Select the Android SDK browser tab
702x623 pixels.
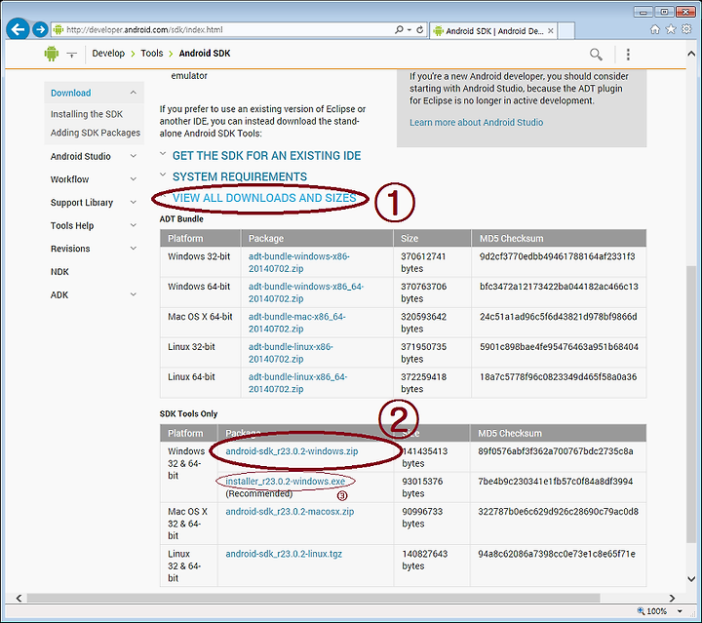[493, 31]
